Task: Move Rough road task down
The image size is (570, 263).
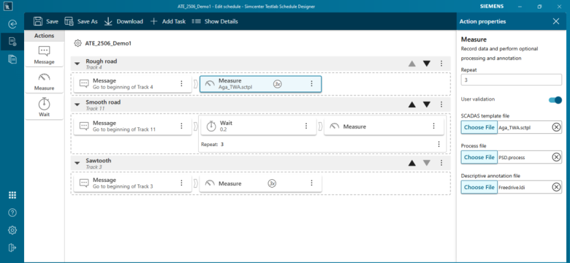Action: tap(427, 64)
